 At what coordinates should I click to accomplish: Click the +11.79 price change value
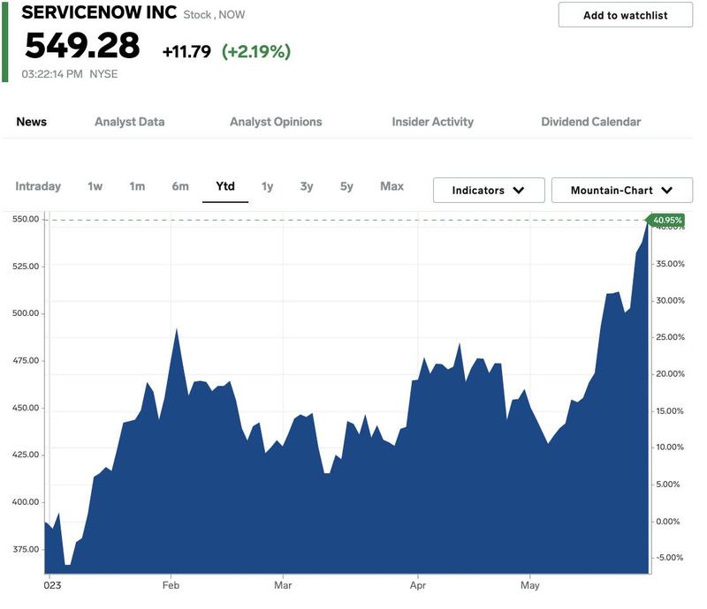[186, 51]
